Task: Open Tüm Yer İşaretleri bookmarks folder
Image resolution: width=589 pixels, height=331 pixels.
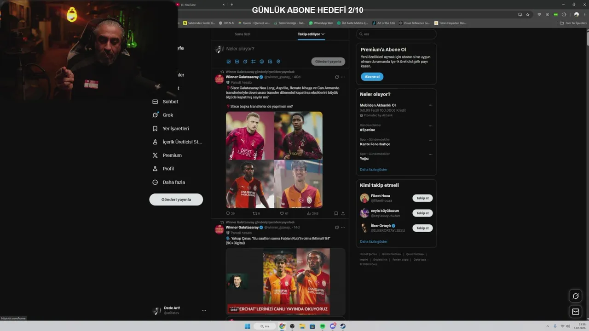Action: [573, 23]
